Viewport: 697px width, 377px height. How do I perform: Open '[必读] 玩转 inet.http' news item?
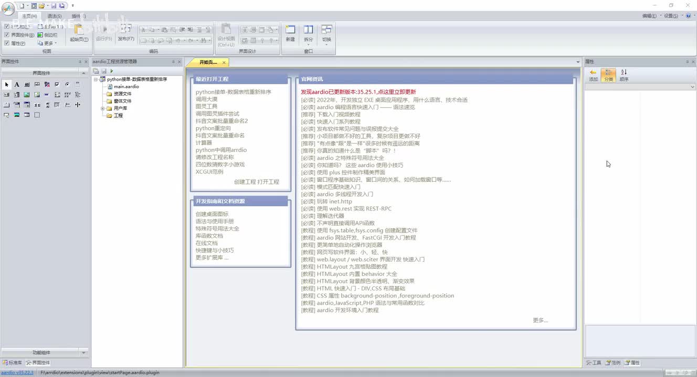click(326, 201)
